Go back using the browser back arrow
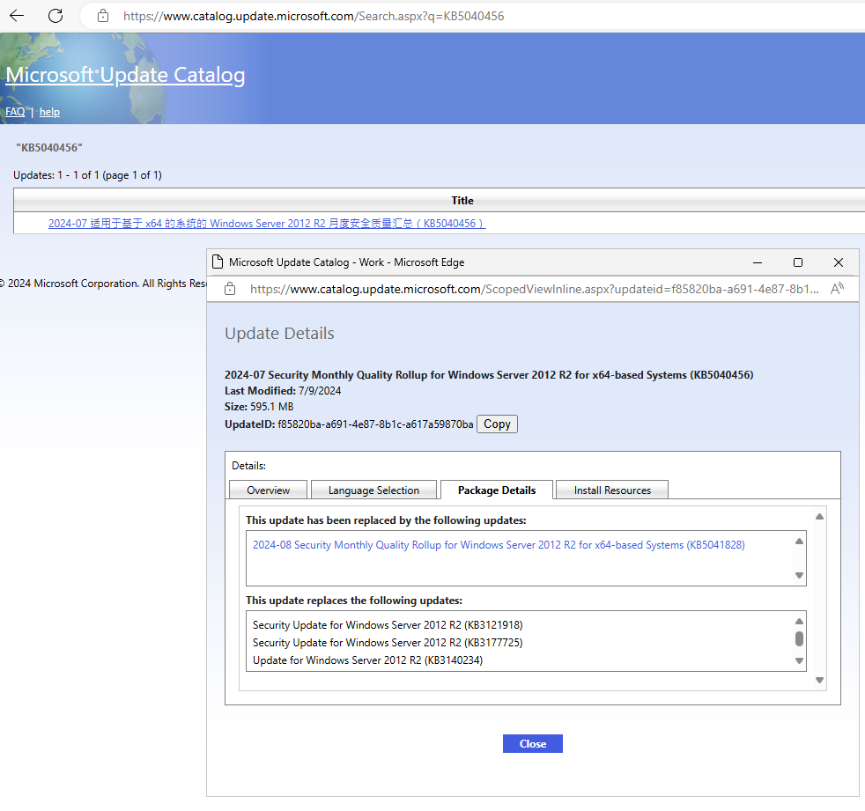865x811 pixels. point(17,16)
